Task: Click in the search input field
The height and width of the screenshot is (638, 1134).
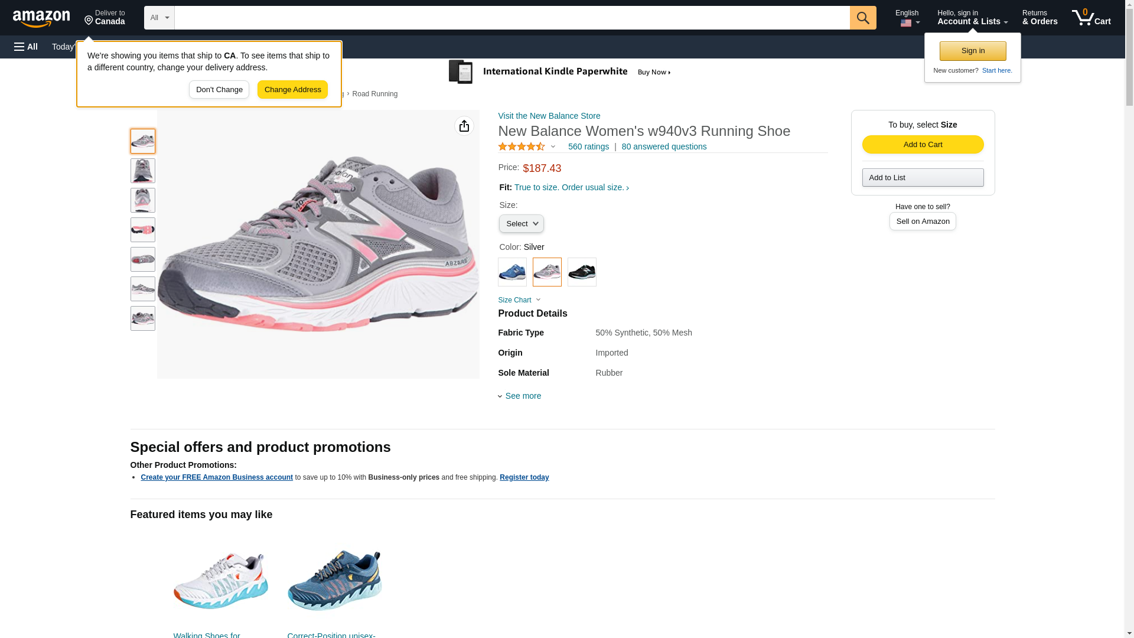Action: click(x=511, y=18)
